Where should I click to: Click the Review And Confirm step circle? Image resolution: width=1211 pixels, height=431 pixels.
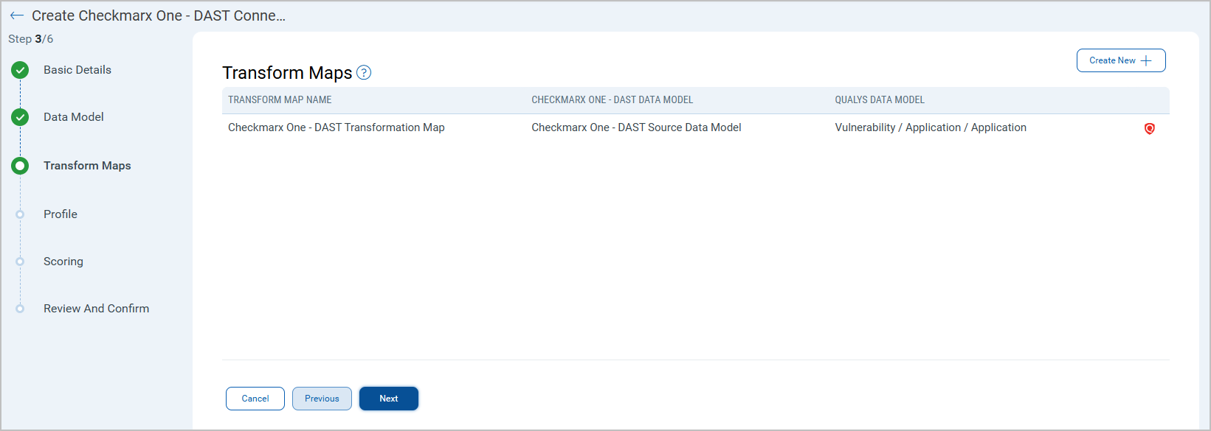pos(20,309)
